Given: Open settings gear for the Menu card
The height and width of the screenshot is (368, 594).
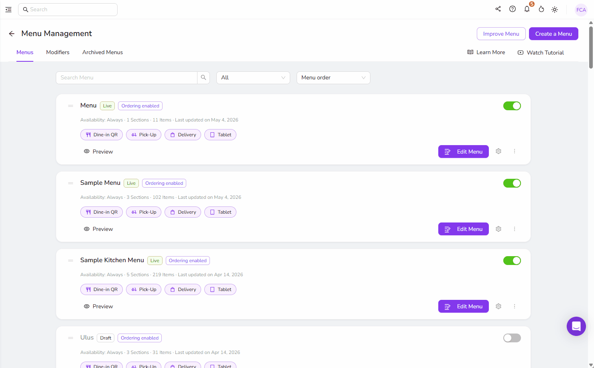Looking at the screenshot, I should click(498, 152).
